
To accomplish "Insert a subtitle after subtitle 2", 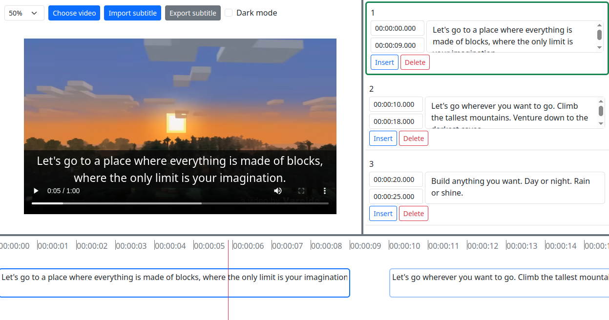I will (x=383, y=139).
